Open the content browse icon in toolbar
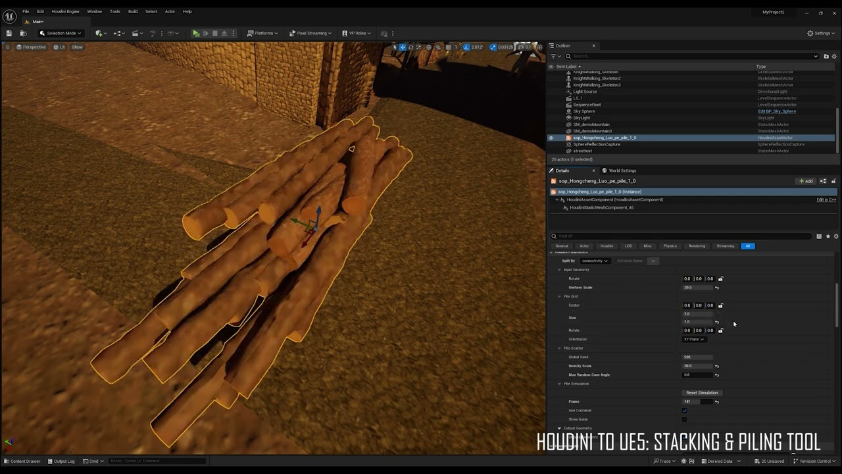This screenshot has width=842, height=474. (x=23, y=33)
